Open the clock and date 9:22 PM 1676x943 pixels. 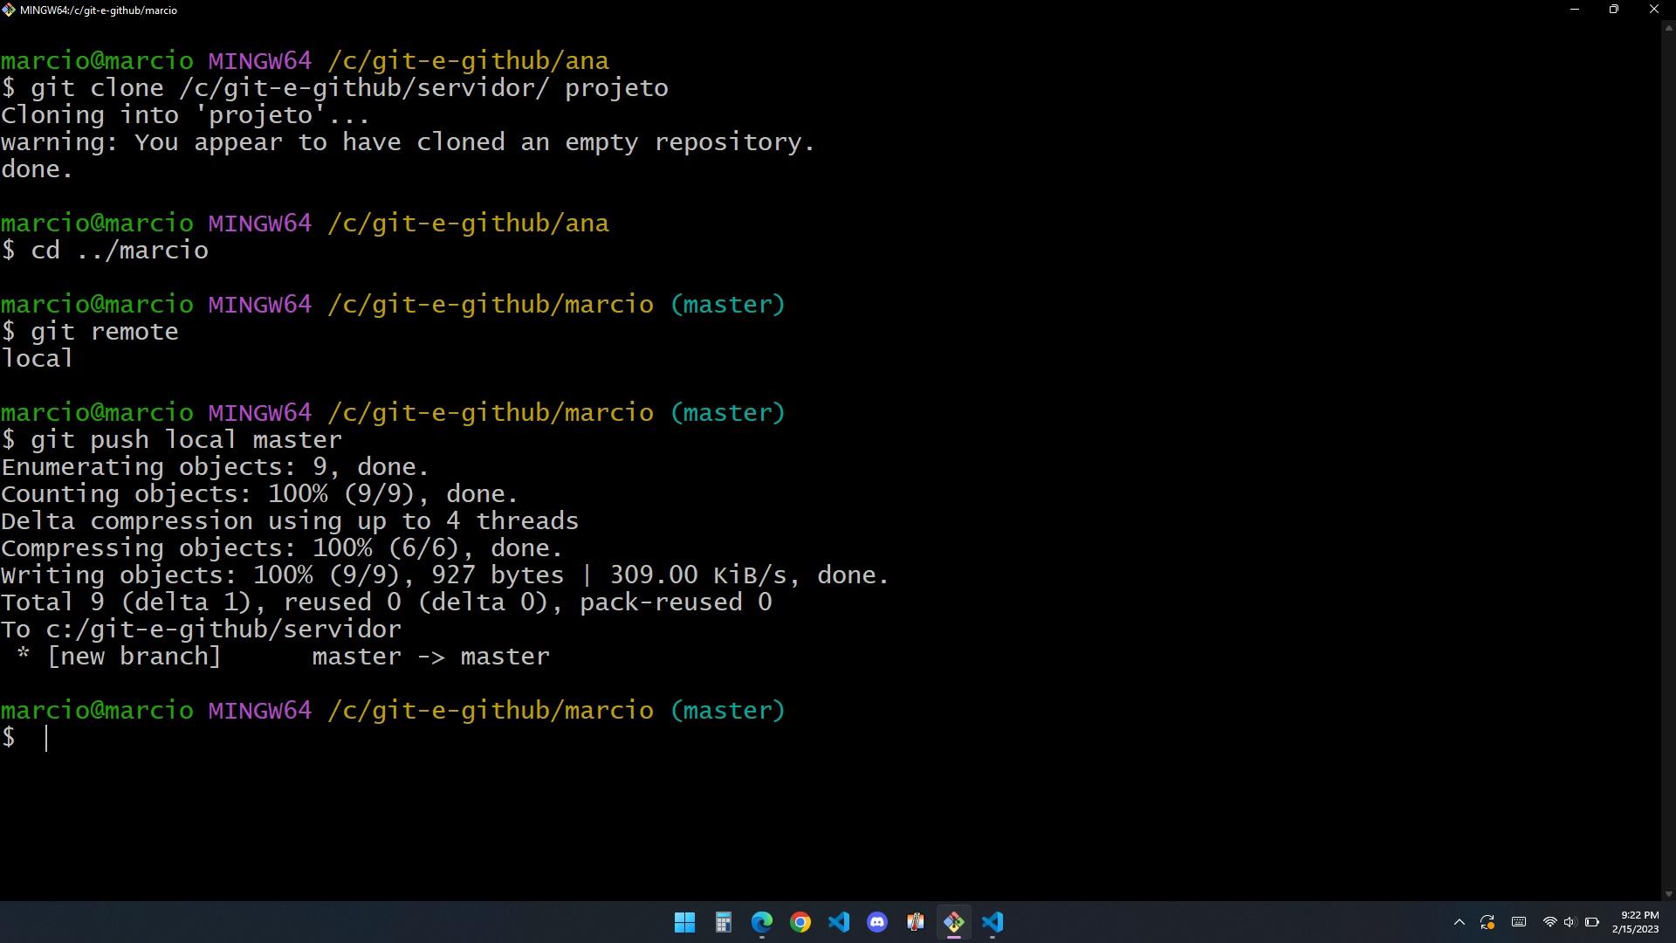tap(1635, 922)
